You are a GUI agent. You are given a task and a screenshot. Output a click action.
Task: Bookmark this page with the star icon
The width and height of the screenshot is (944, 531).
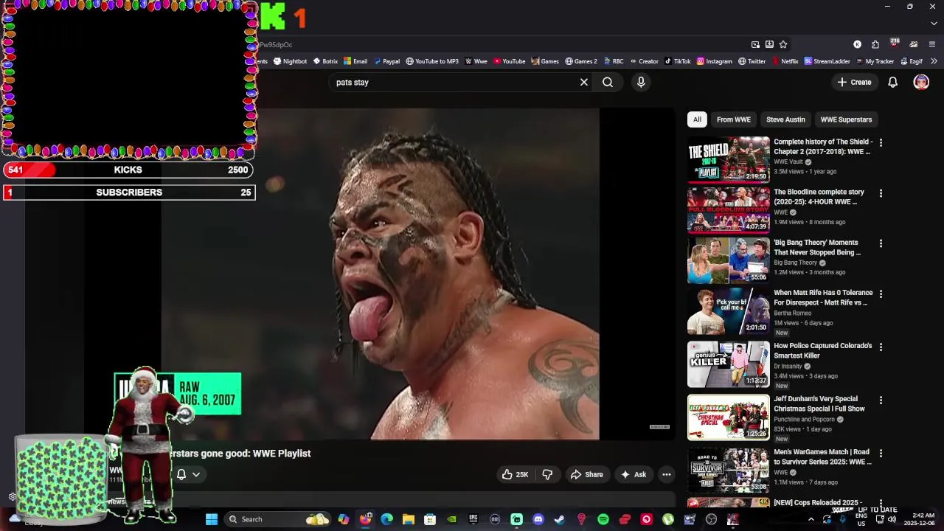point(783,44)
